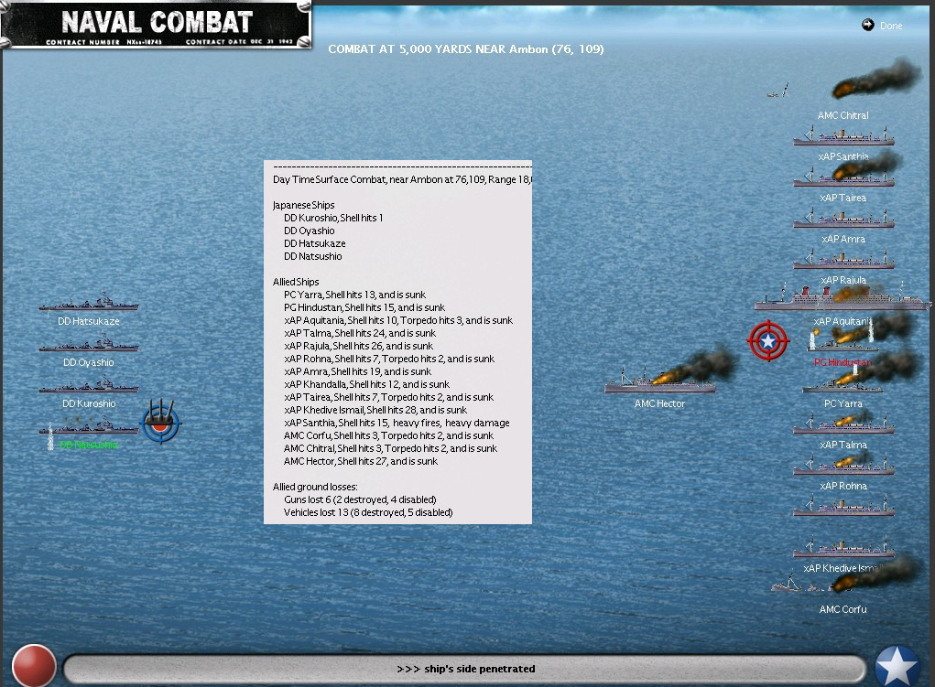Click the 'xAP Khandalla, Shell hits 12' report line
Image resolution: width=935 pixels, height=687 pixels.
click(x=366, y=384)
